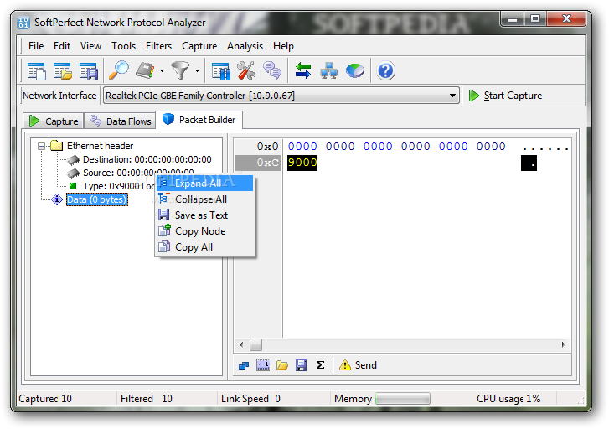Image resolution: width=609 pixels, height=429 pixels.
Task: Switch to the Capture tab
Action: (x=54, y=121)
